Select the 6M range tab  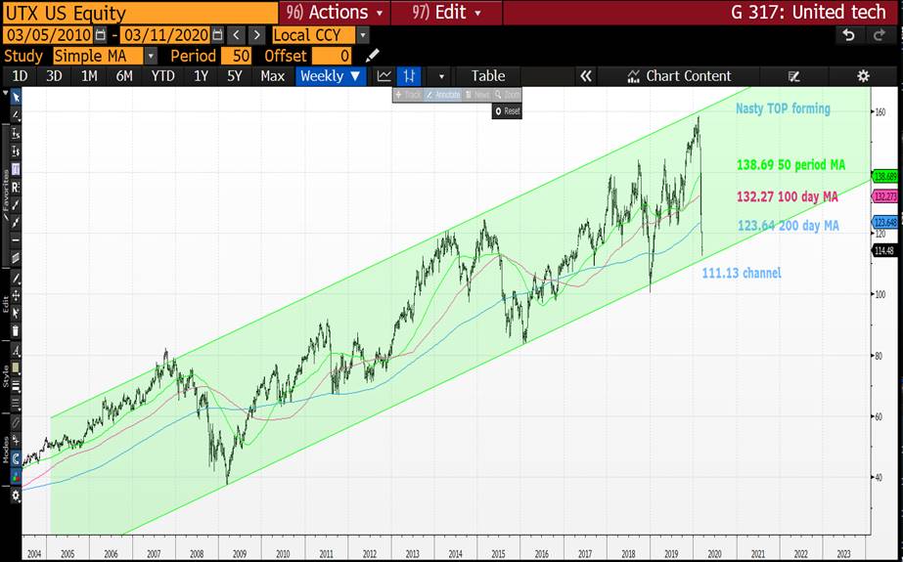pos(124,76)
